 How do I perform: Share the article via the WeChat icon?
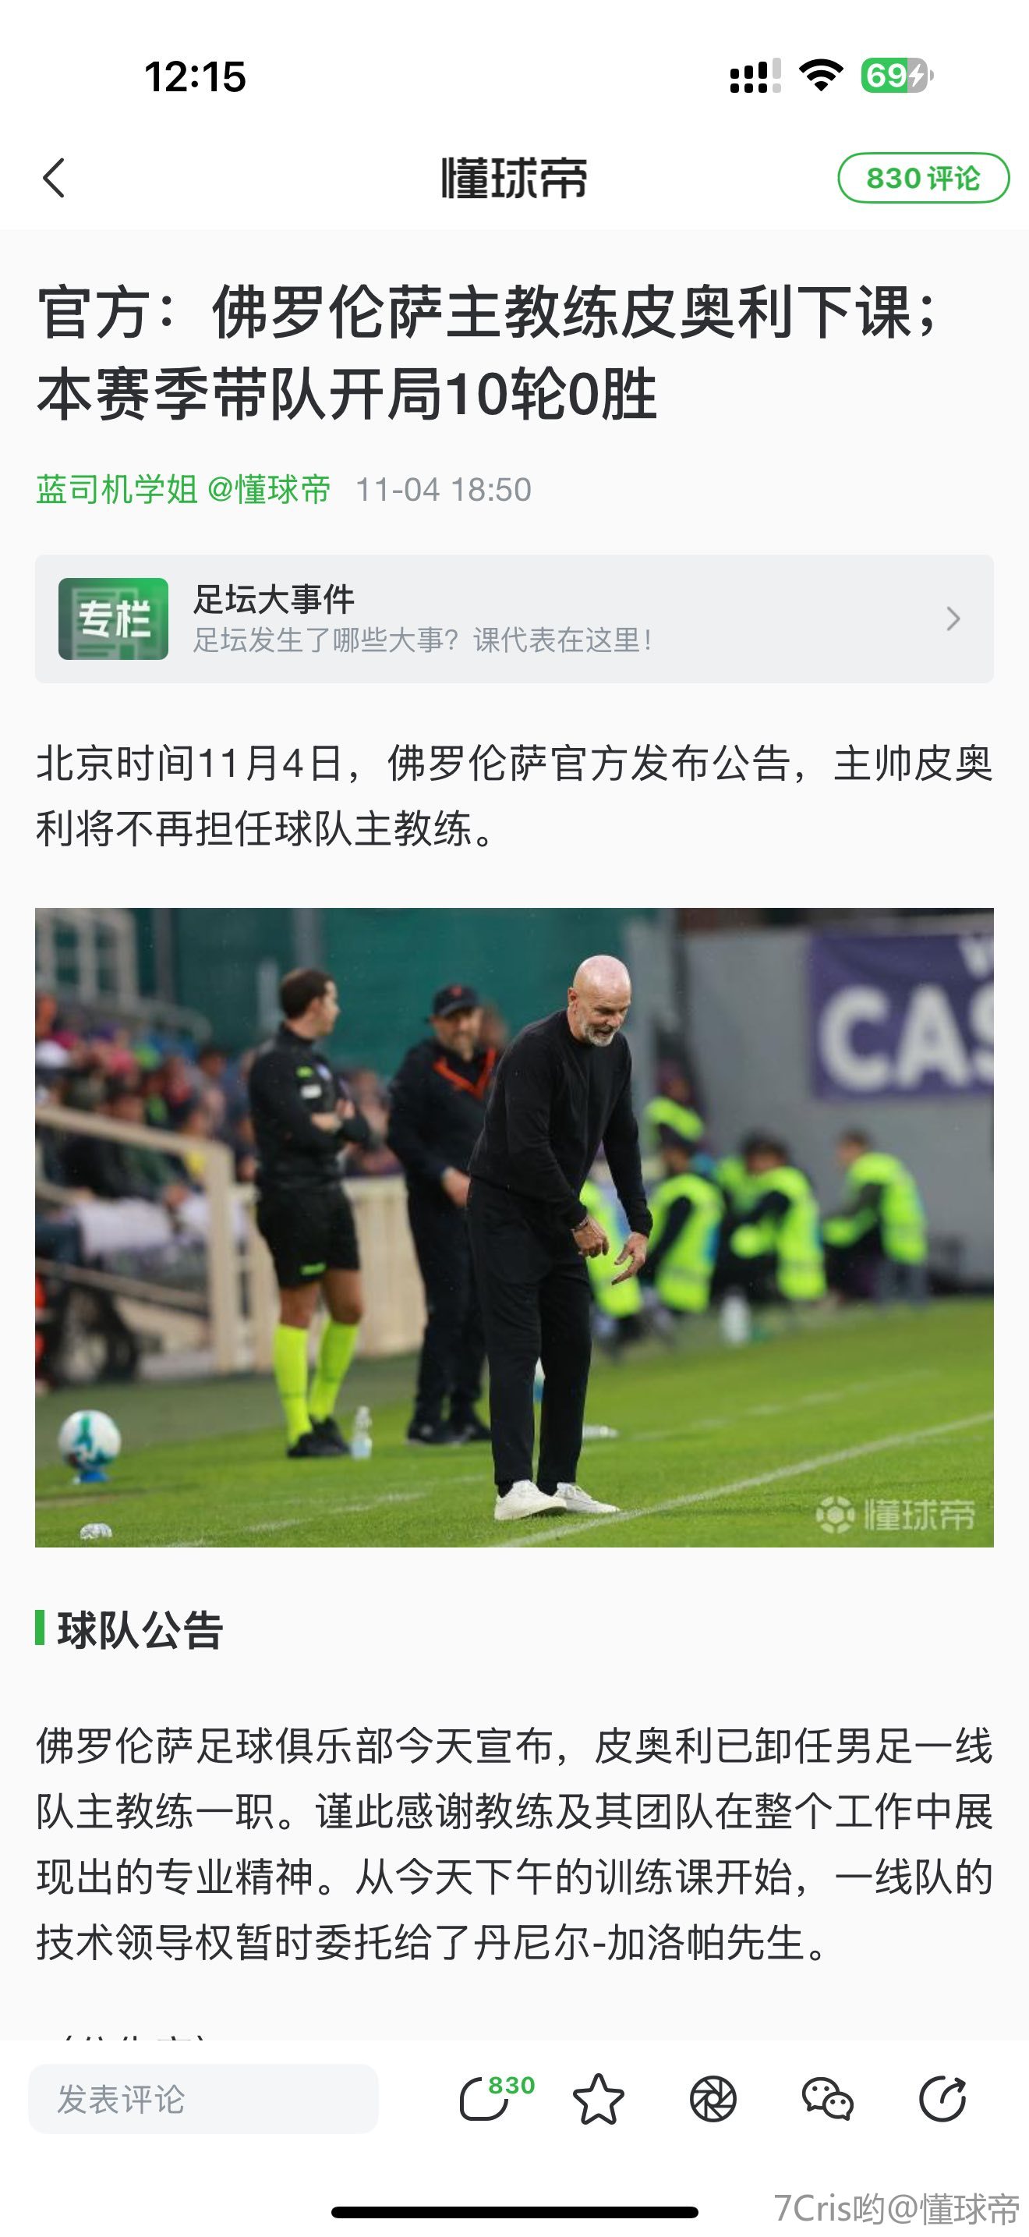(x=828, y=2099)
